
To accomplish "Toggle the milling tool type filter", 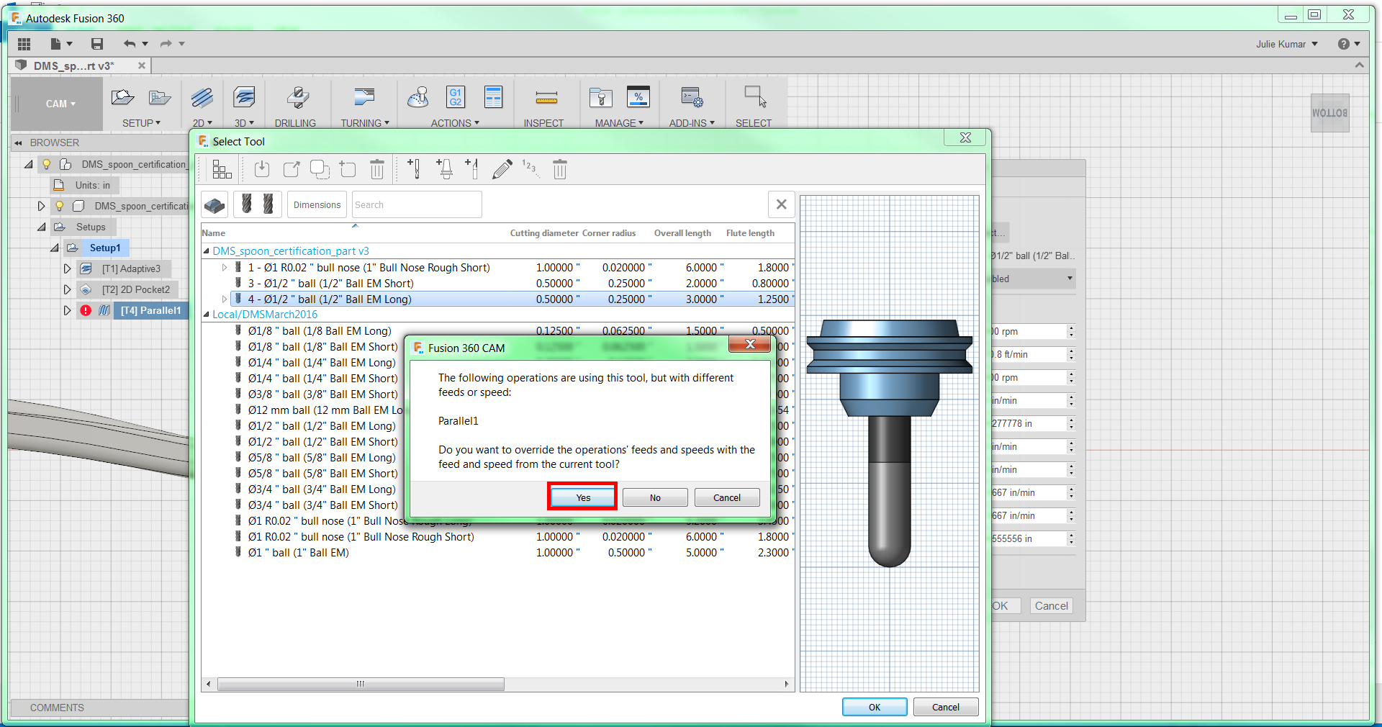I will pos(258,204).
